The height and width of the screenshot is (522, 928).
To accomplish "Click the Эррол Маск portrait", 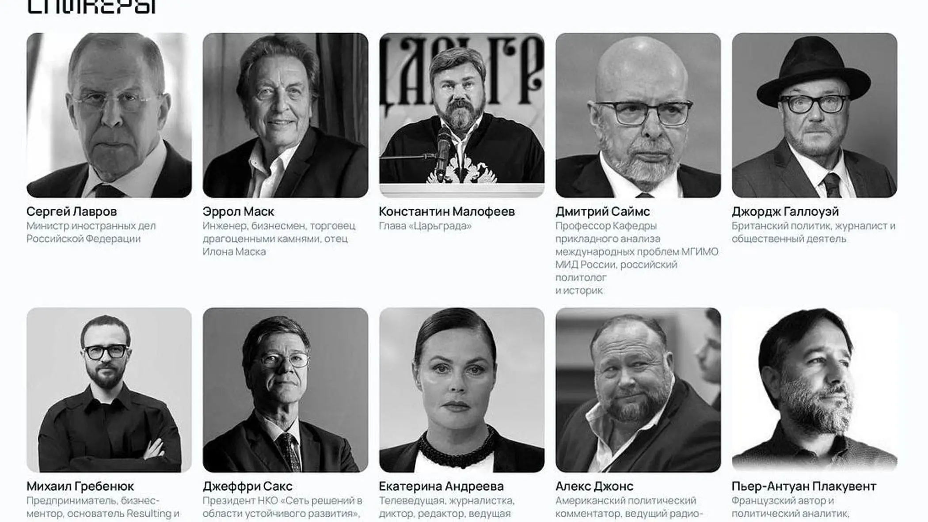I will pyautogui.click(x=285, y=115).
